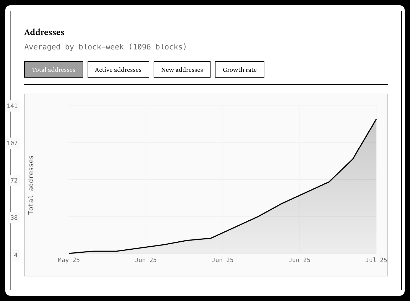The width and height of the screenshot is (410, 301).
Task: Click the rotated 'Total addresses' axis title
Action: [31, 185]
